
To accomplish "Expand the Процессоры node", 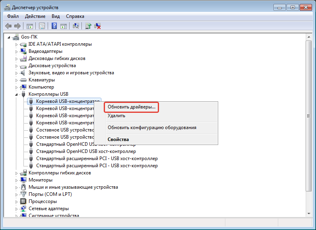I will (x=17, y=202).
